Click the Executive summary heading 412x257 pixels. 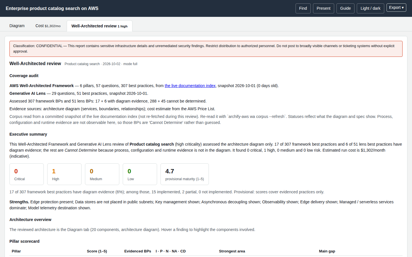tap(28, 134)
